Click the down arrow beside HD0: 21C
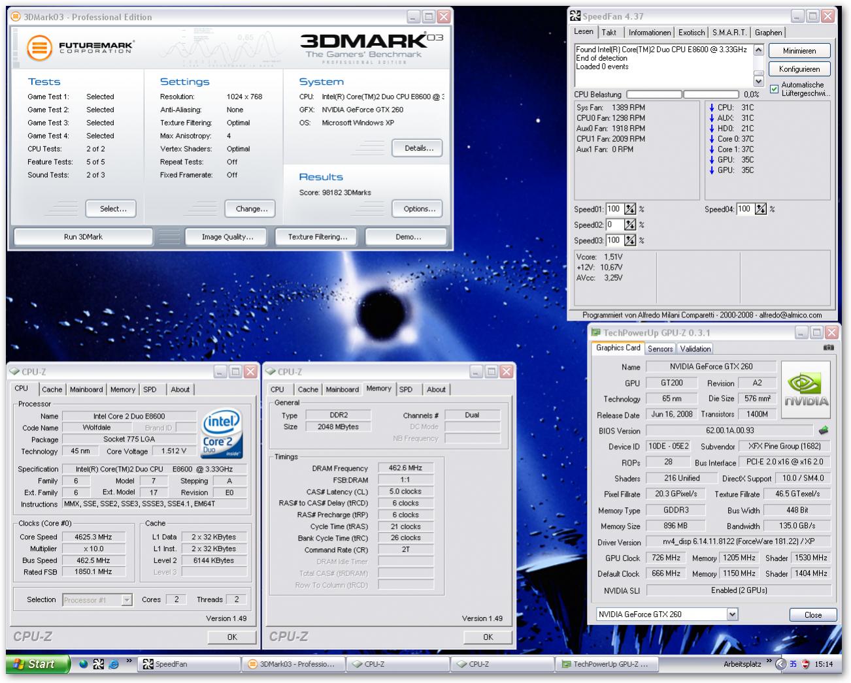 coord(712,128)
